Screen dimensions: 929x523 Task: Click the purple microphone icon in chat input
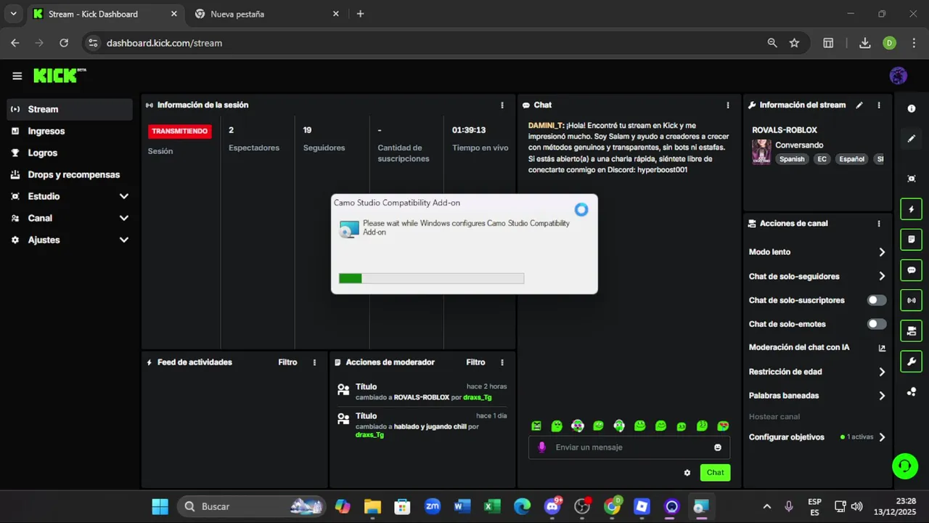pyautogui.click(x=541, y=447)
